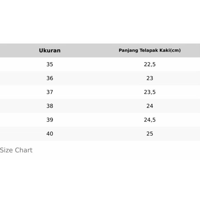Click the Size Chart caption text
Image resolution: width=200 pixels, height=200 pixels.
pos(16,150)
